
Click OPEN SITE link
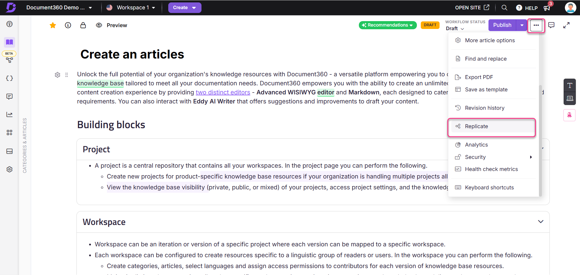(472, 8)
